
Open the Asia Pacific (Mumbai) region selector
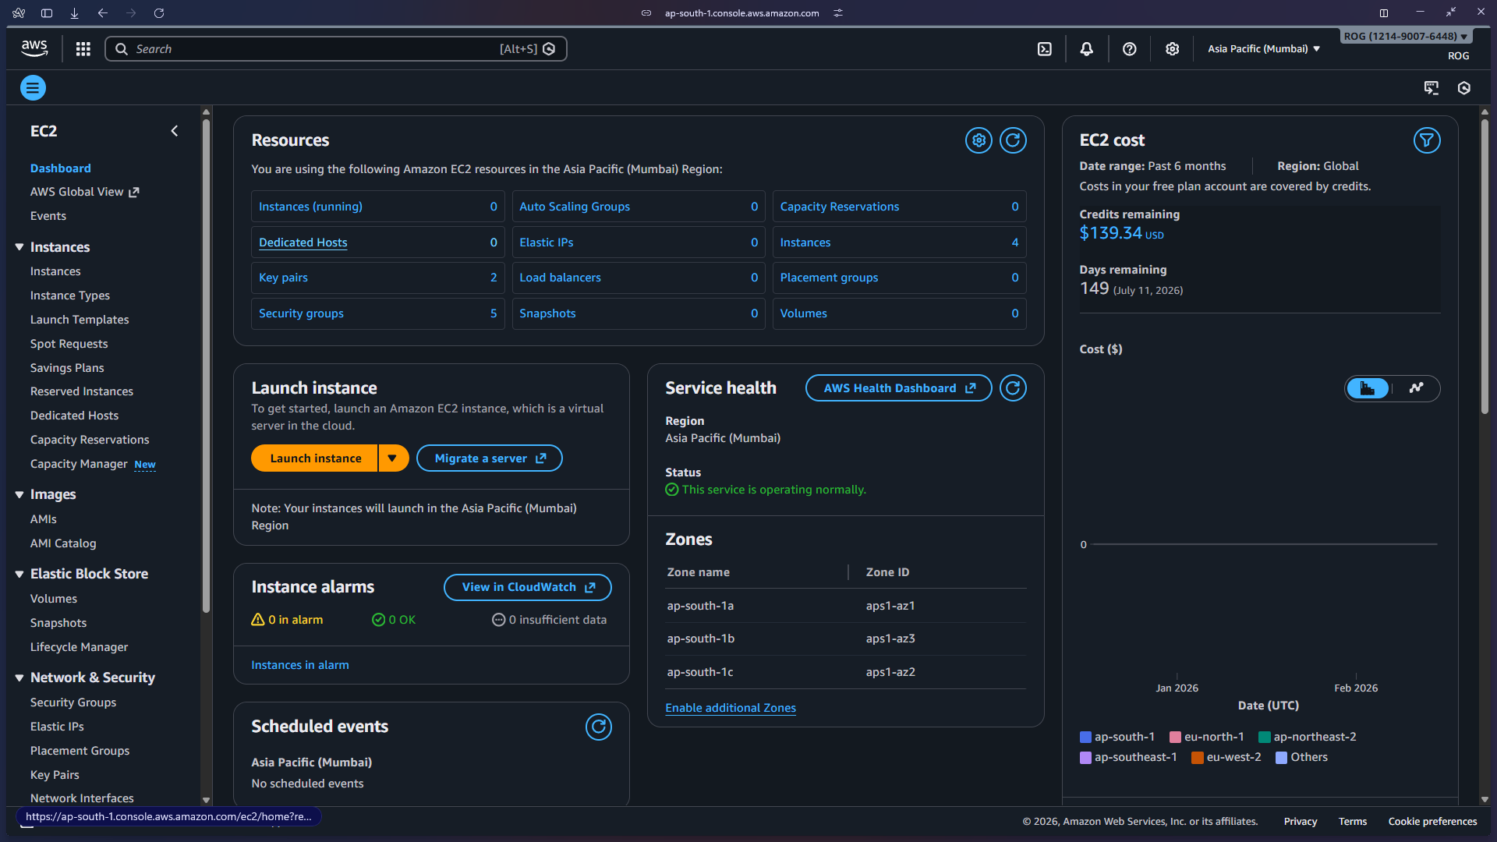coord(1262,48)
